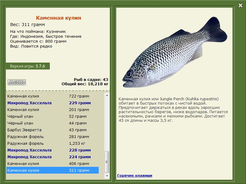Viewport: 246px width, 184px height.
Task: Click the Jungle Perch fish picture
Action: 174,52
